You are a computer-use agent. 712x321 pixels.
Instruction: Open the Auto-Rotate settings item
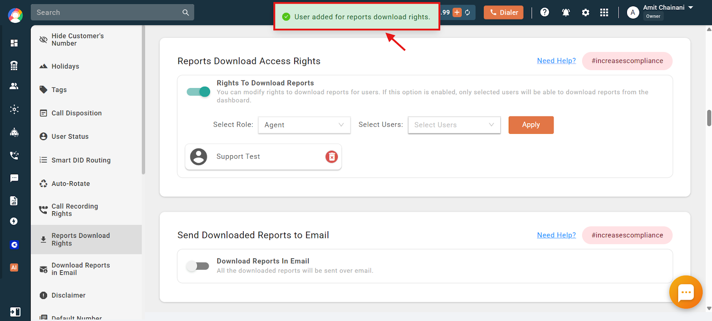click(86, 184)
